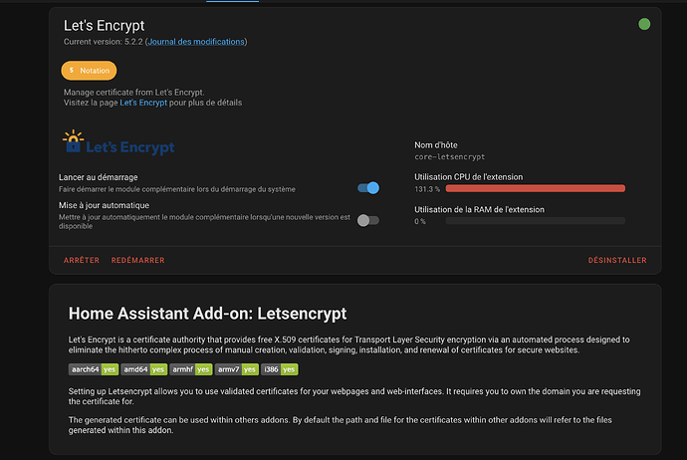Screen dimensions: 687x460
Task: Click the Manage certificate from Let's Encrypt text
Action: (x=134, y=93)
